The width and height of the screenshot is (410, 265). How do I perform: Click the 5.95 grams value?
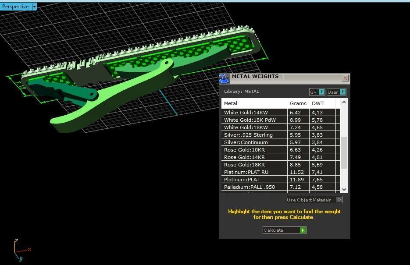click(295, 135)
